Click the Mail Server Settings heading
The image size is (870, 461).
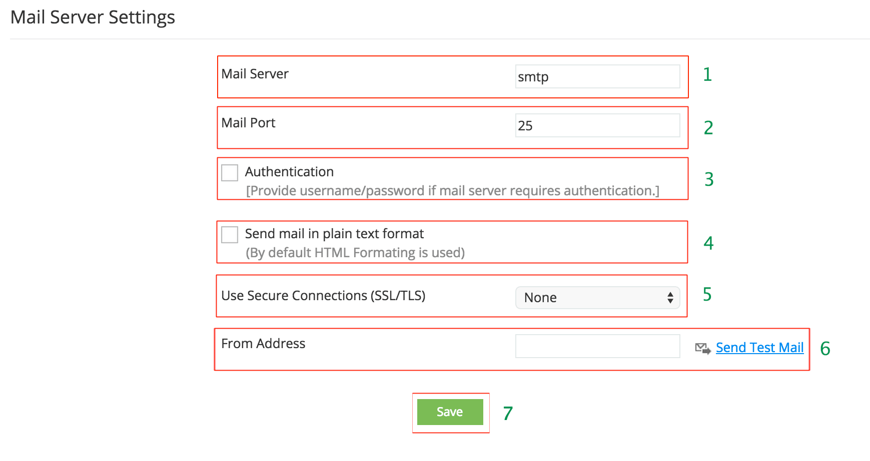[x=93, y=17]
